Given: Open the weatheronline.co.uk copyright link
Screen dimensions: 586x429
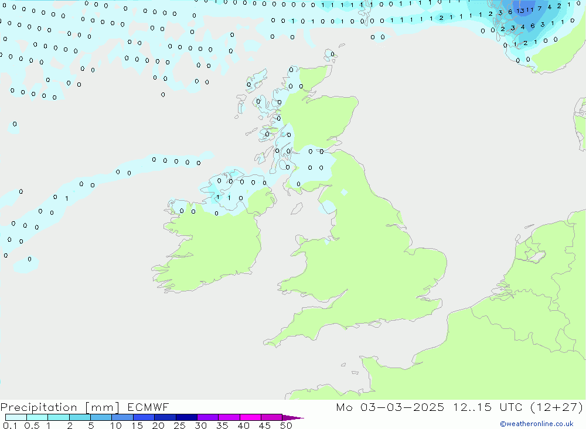Looking at the screenshot, I should [x=536, y=424].
